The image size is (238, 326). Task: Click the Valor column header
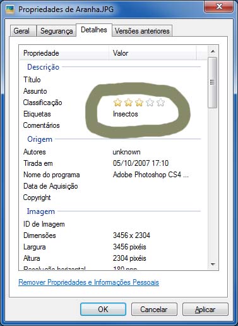[x=153, y=53]
